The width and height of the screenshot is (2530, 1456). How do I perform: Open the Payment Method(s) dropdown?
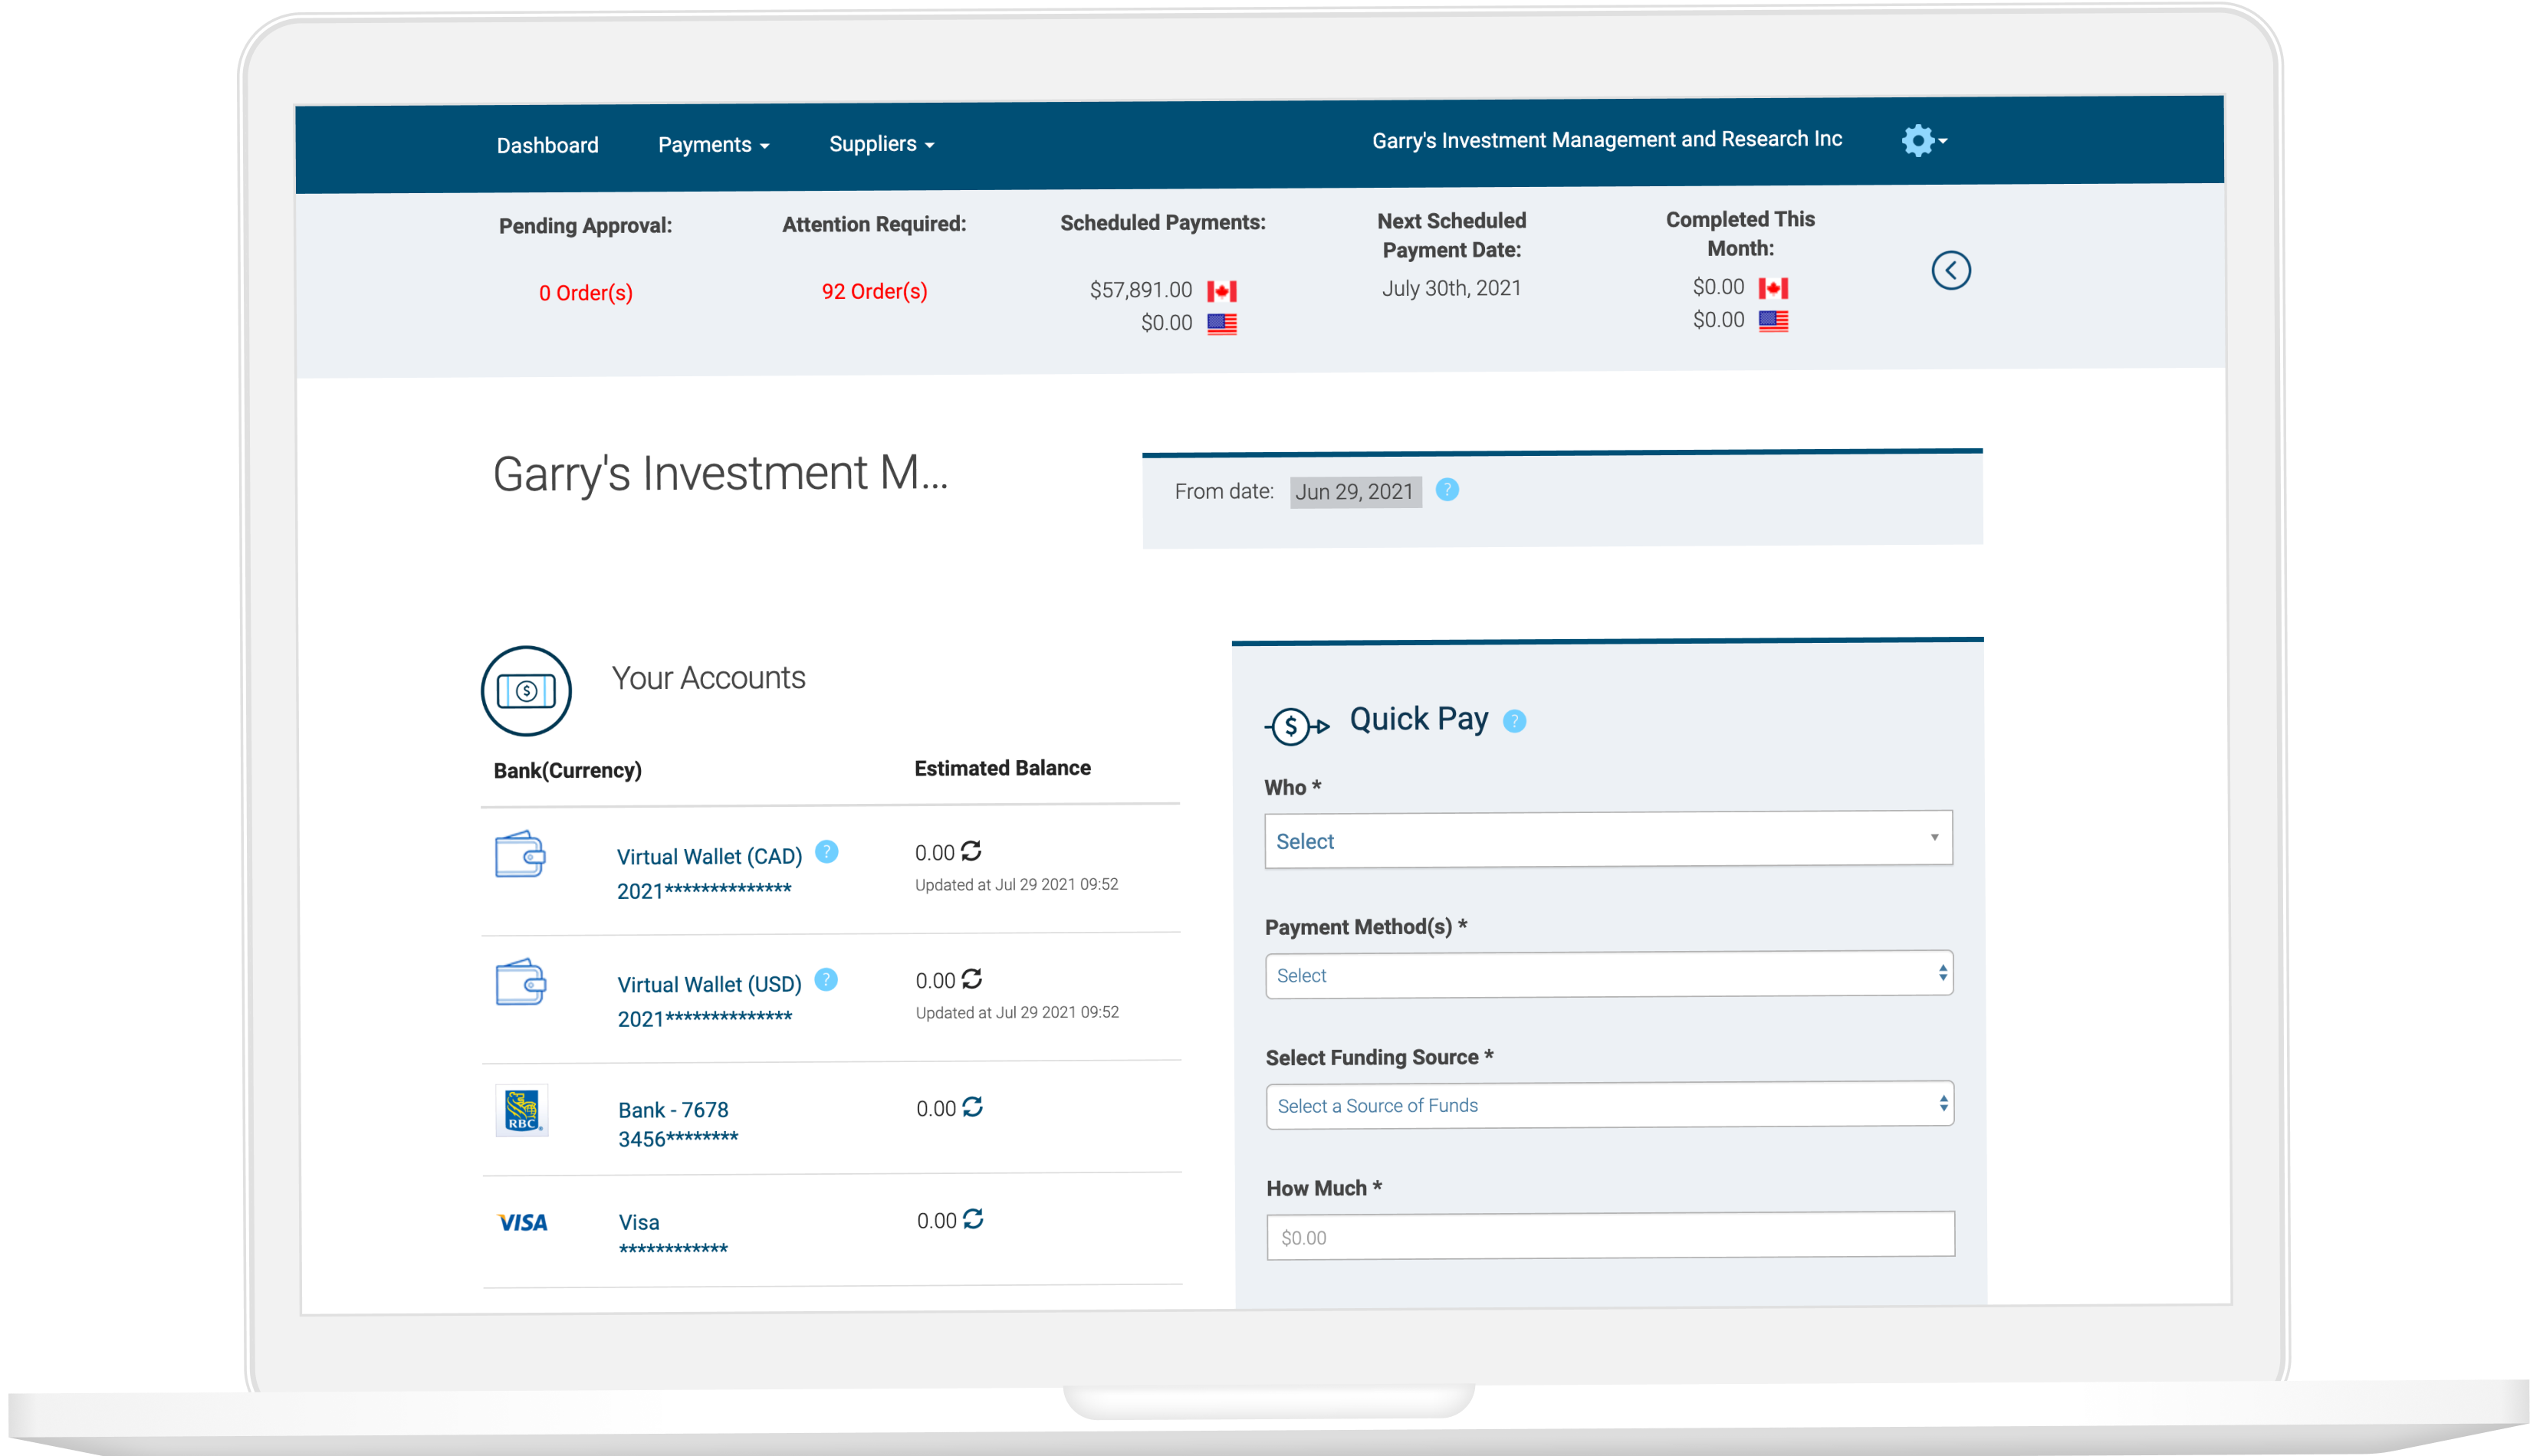pos(1608,975)
